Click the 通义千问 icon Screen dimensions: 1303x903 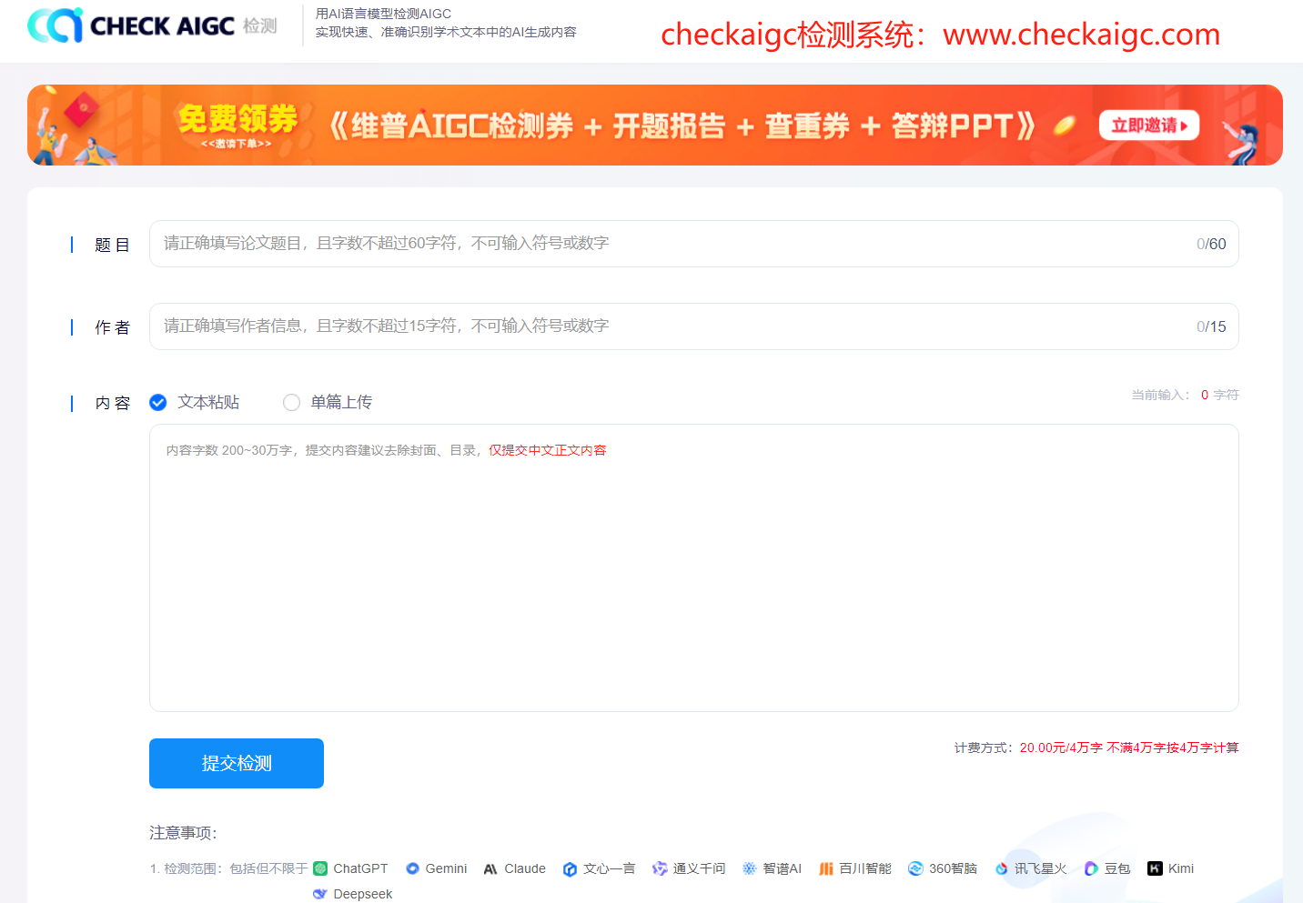[660, 869]
